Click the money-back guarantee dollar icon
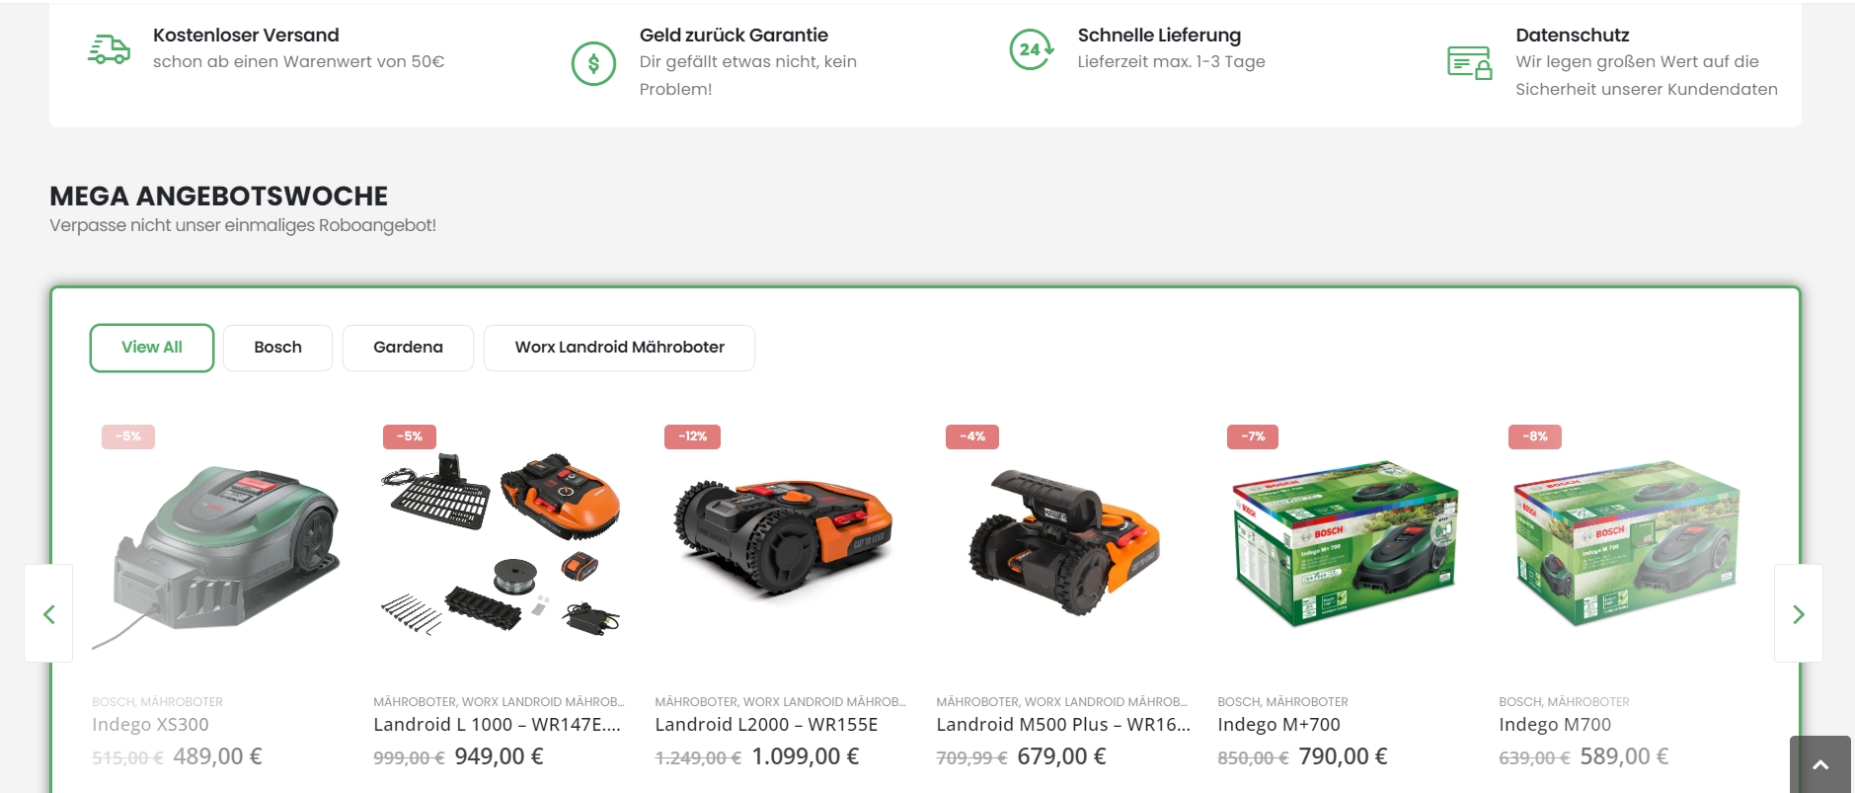Image resolution: width=1855 pixels, height=793 pixels. coord(593,64)
